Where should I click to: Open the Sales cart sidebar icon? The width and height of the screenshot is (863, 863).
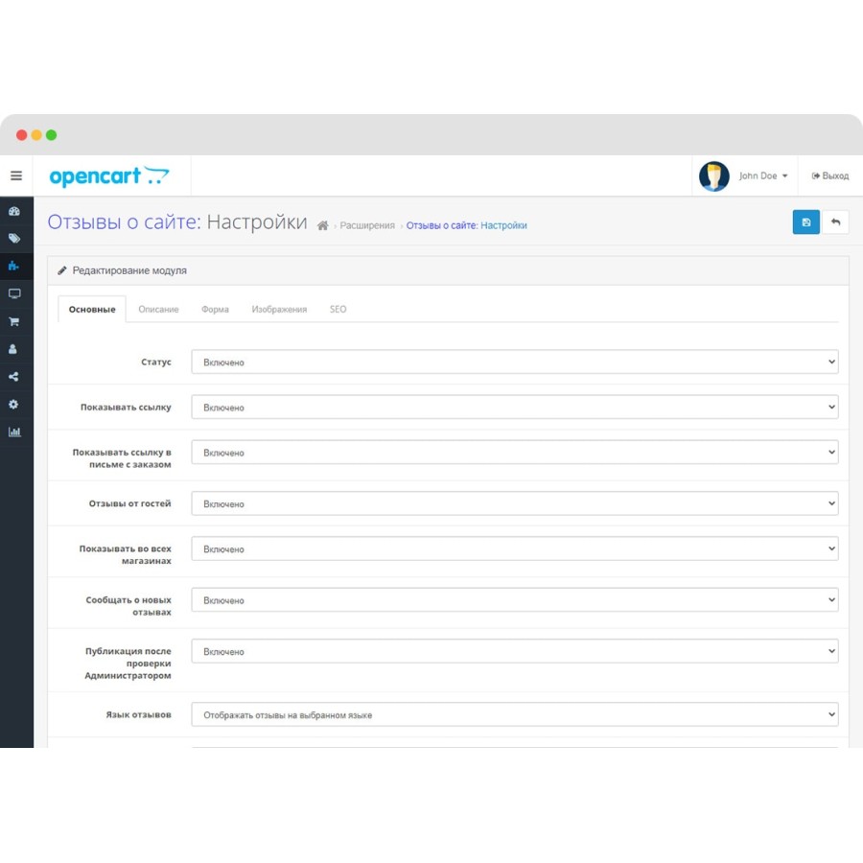tap(14, 321)
